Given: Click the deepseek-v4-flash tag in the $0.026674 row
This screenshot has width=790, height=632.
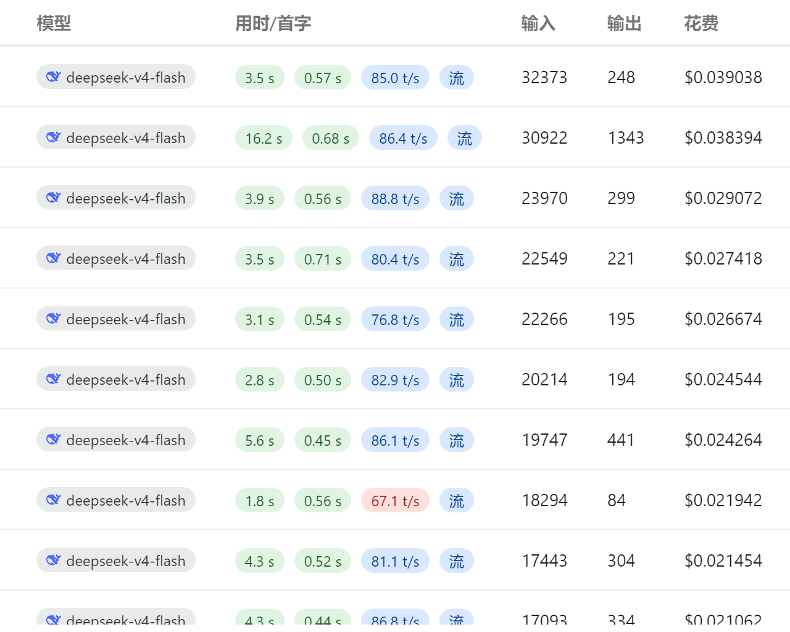Looking at the screenshot, I should click(116, 319).
